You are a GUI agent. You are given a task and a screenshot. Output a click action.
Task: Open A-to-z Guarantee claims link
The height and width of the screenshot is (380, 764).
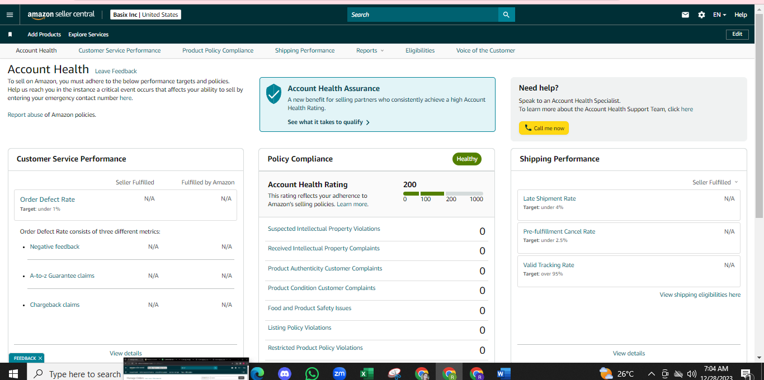point(62,275)
